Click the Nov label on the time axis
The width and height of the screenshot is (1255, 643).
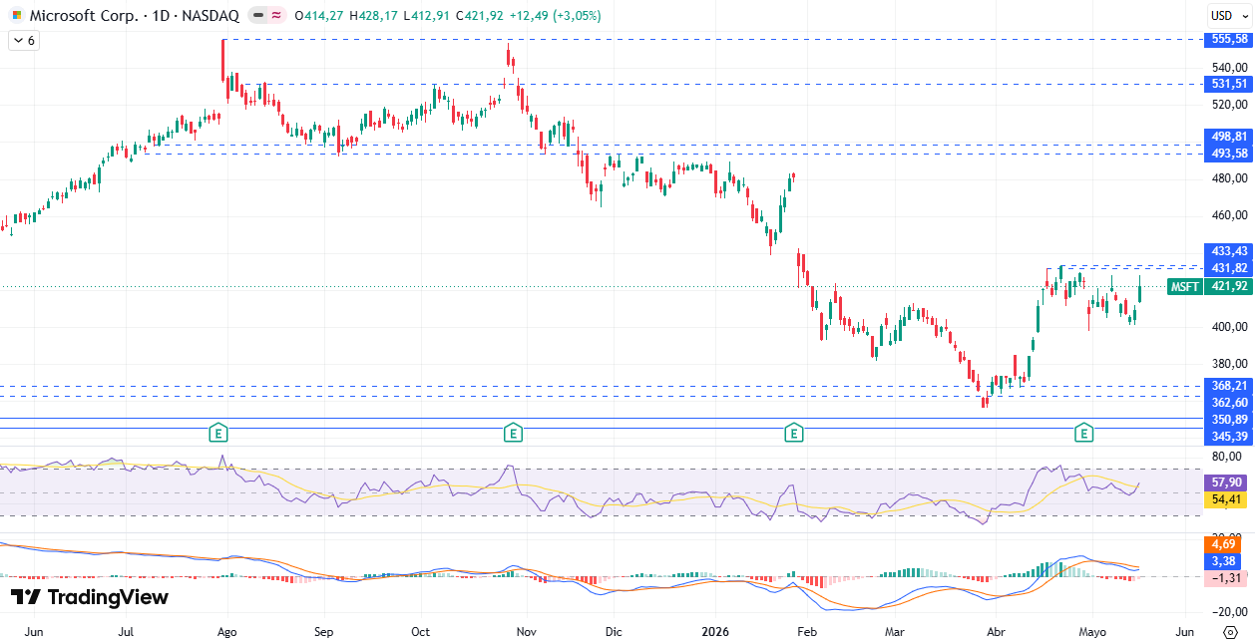[x=528, y=632]
